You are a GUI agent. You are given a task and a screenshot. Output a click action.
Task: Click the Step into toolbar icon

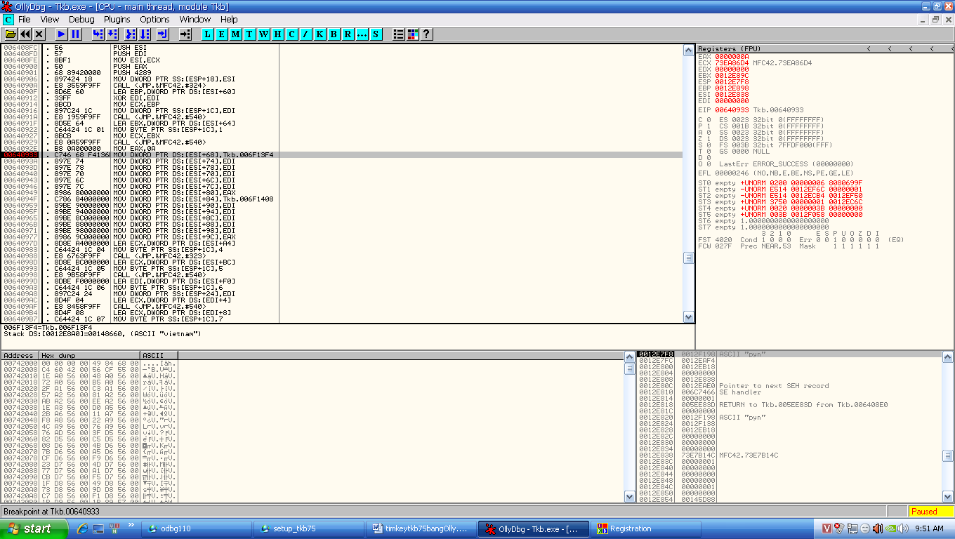point(98,34)
